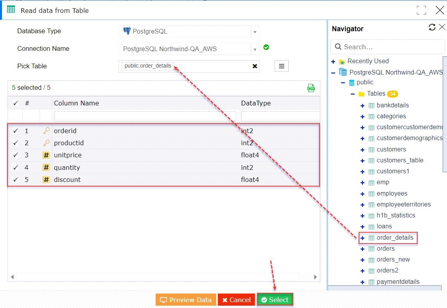Uncheck the discount column checkbox
The image size is (447, 308).
[x=16, y=179]
